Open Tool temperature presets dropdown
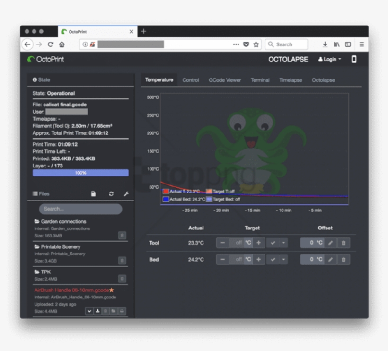Viewport: 388px width, 351px height. pos(283,243)
